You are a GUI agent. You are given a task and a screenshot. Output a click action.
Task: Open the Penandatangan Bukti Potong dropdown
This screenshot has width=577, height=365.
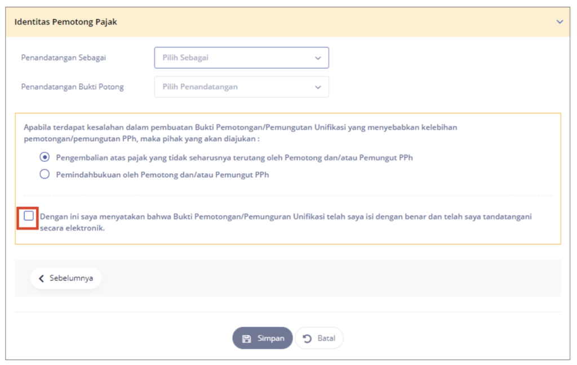point(241,87)
